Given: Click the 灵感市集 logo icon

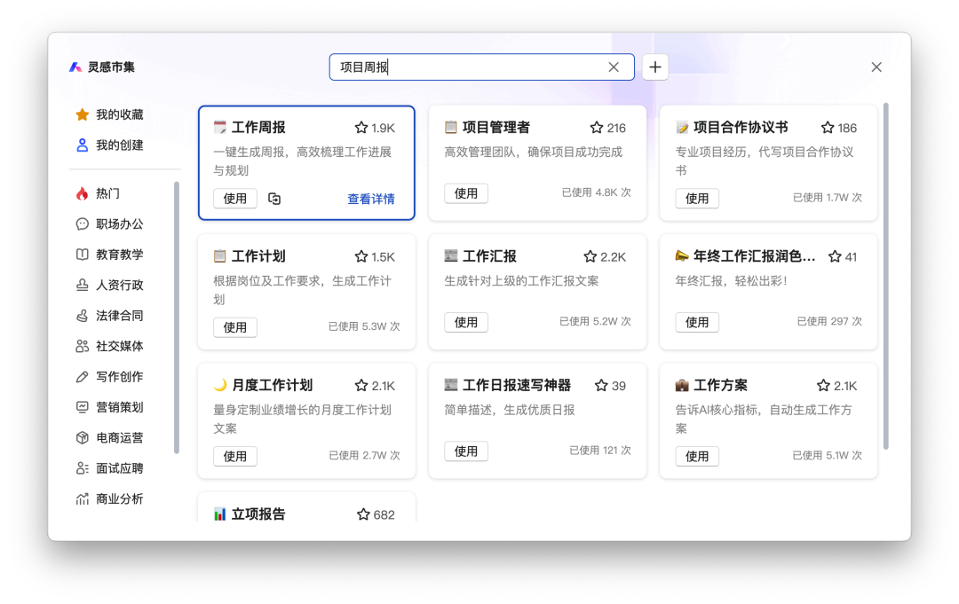Looking at the screenshot, I should (x=75, y=67).
